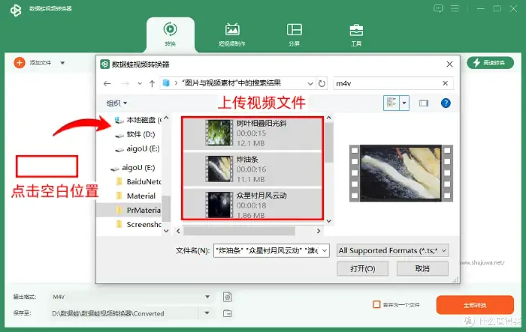
Task: Click the view layout icon
Action: [x=392, y=103]
